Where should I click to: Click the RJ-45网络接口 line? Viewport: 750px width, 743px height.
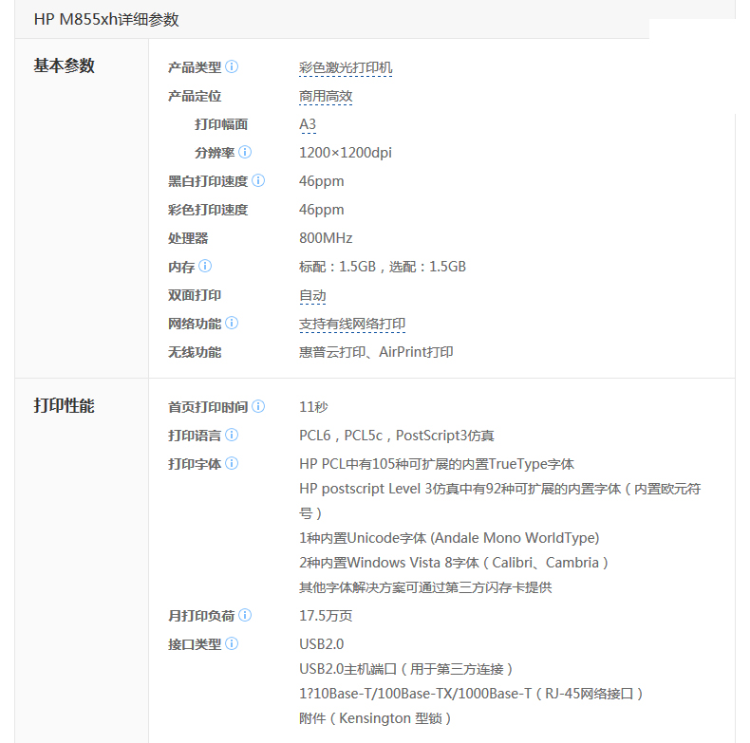click(x=471, y=694)
